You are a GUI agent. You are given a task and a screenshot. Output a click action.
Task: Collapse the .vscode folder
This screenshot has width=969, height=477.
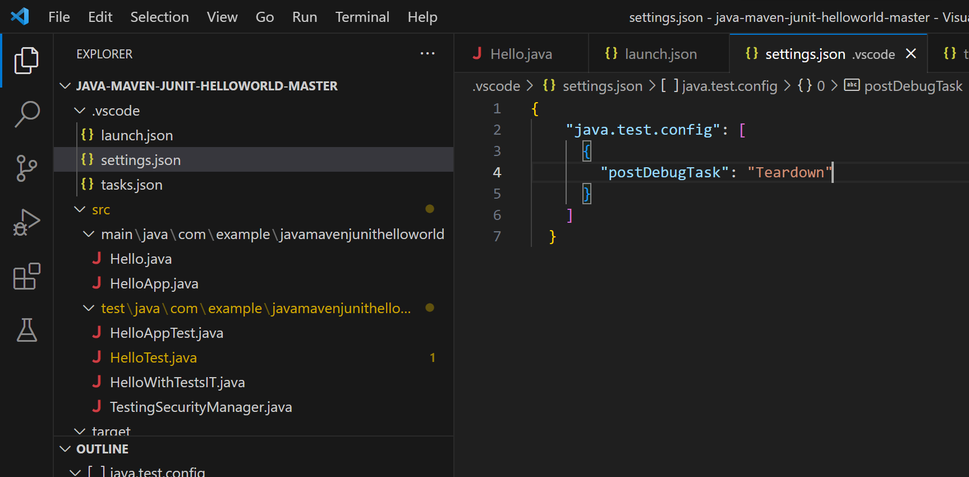(x=80, y=111)
